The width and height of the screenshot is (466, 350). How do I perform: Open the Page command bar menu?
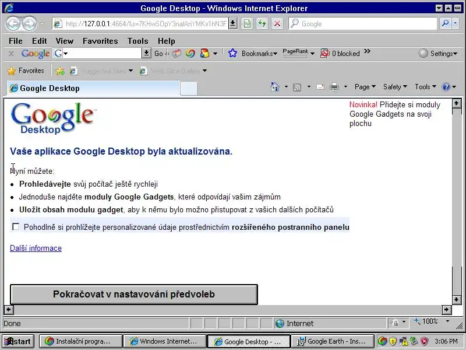click(365, 87)
